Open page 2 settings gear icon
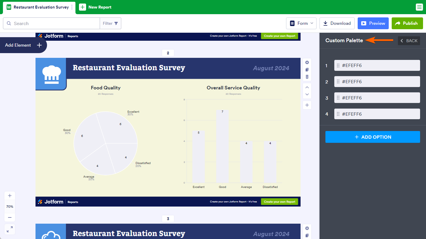Viewport: 426px width, 239px height. (x=307, y=62)
